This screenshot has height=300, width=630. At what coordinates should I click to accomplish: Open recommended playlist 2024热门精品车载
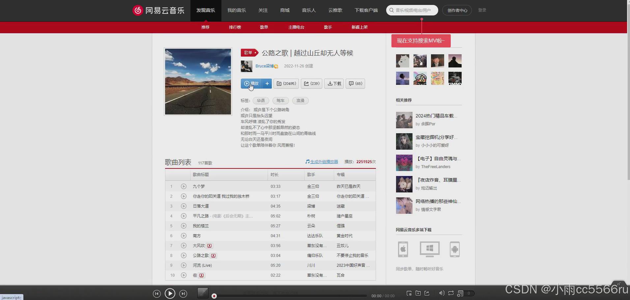click(436, 116)
